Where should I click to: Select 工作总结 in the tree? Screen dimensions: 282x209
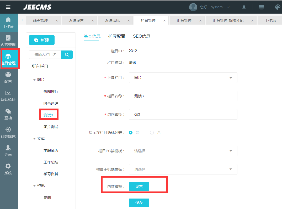click(51, 162)
